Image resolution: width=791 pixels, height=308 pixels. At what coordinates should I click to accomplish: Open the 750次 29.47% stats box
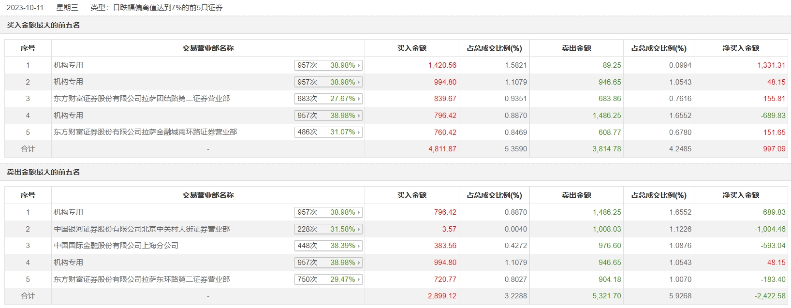[x=328, y=279]
